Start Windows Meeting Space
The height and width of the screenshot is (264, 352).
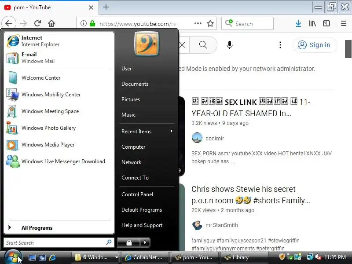click(59, 111)
